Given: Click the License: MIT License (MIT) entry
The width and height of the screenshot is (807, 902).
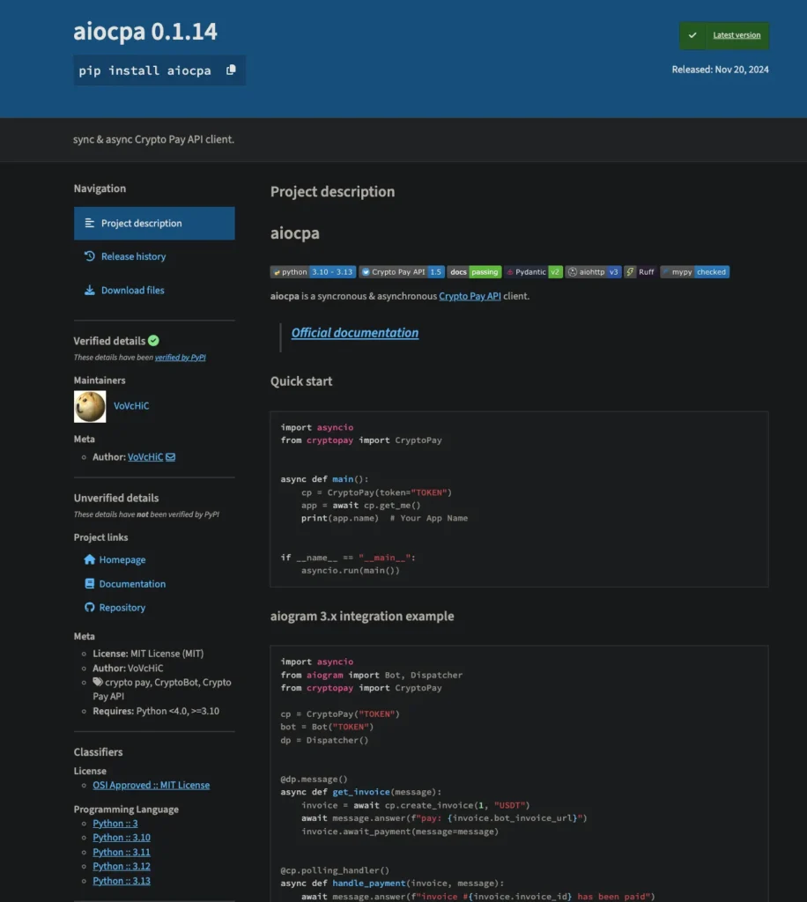Looking at the screenshot, I should pyautogui.click(x=148, y=654).
